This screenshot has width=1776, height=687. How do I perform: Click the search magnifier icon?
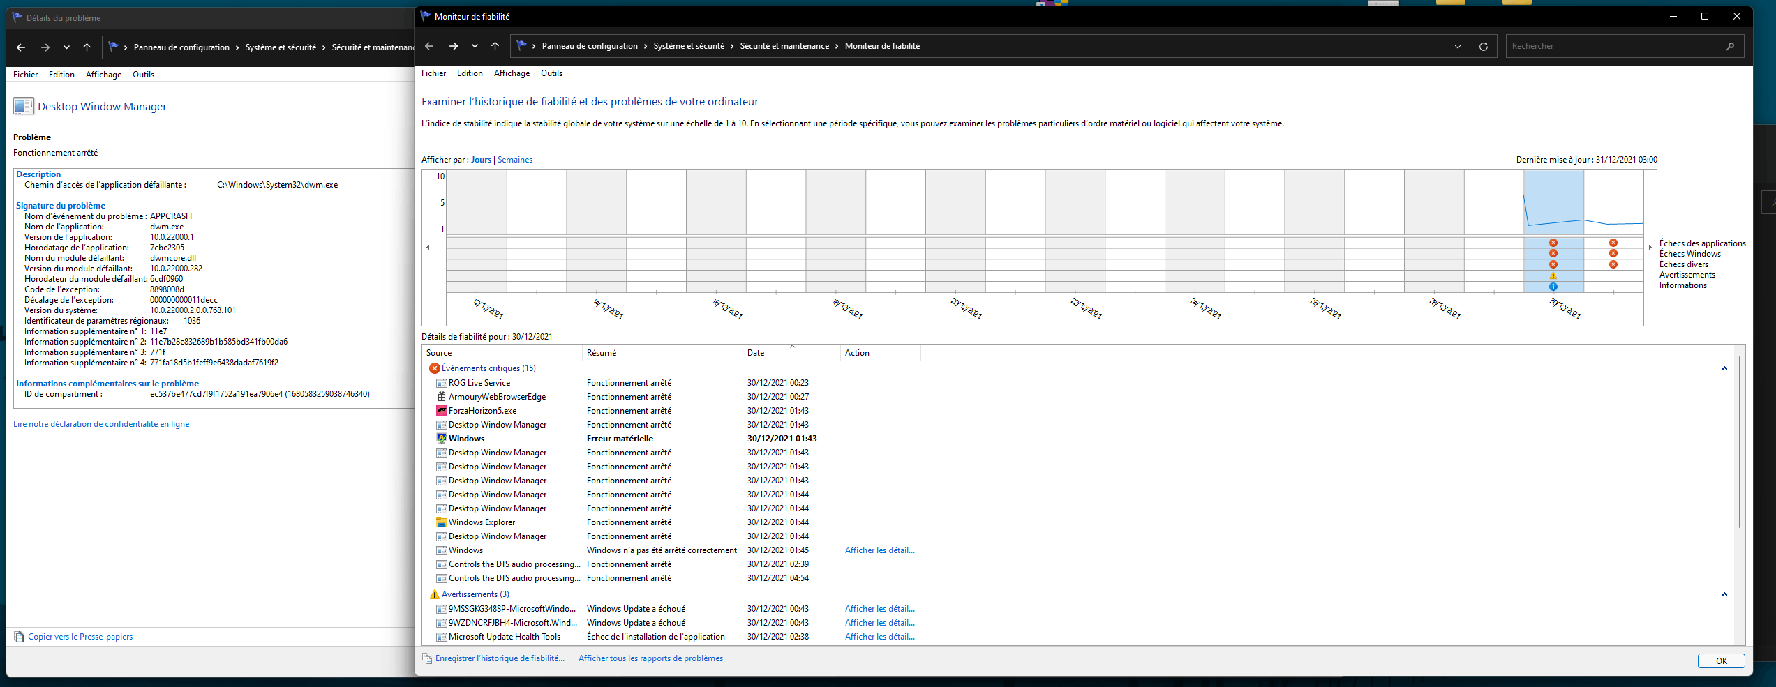pos(1731,46)
